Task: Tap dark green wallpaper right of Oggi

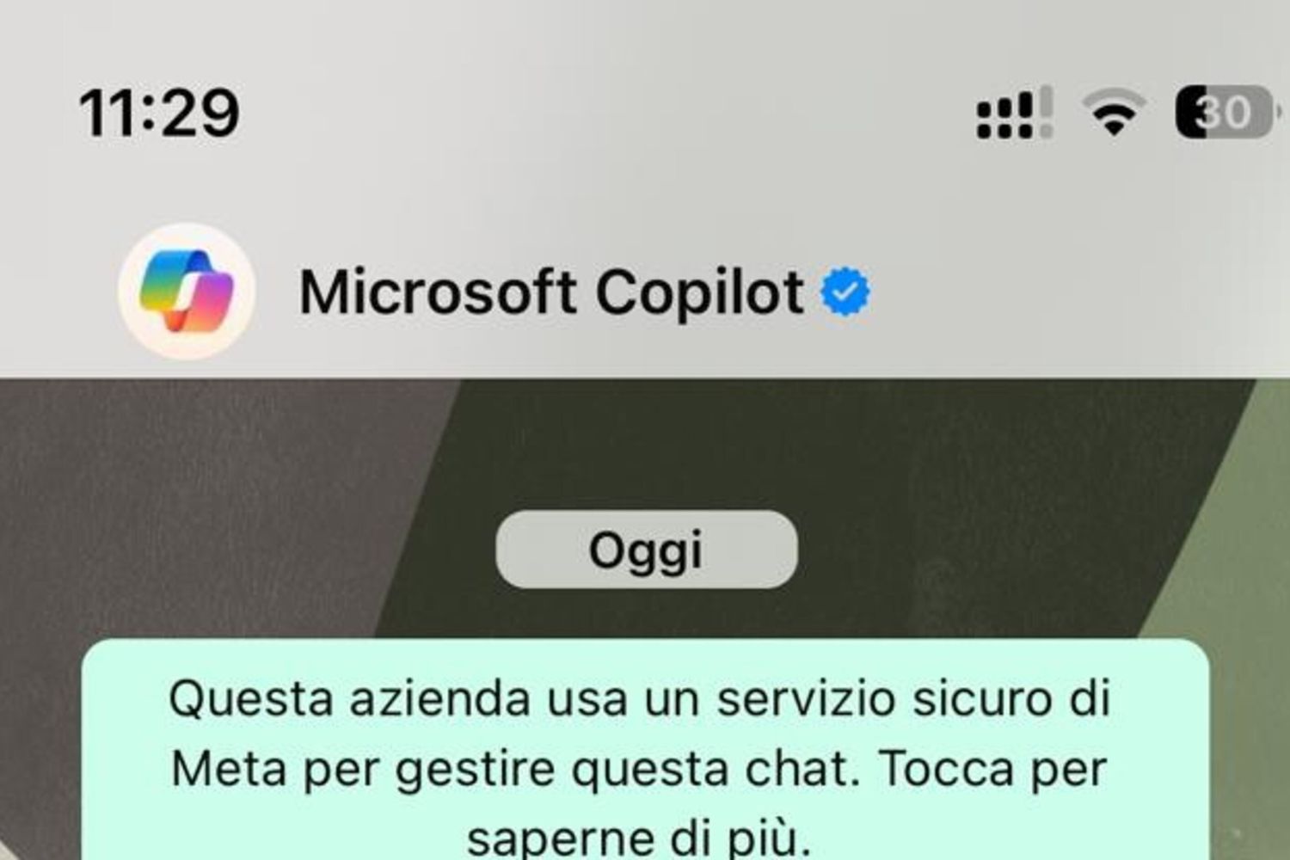Action: (989, 533)
